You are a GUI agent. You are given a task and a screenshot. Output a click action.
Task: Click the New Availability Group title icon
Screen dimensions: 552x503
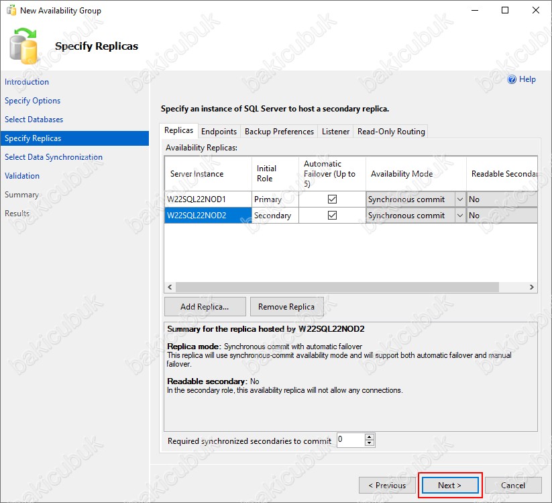(11, 10)
